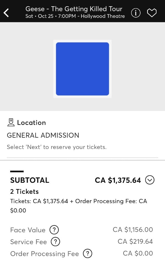Tap the Location heading text

point(31,123)
